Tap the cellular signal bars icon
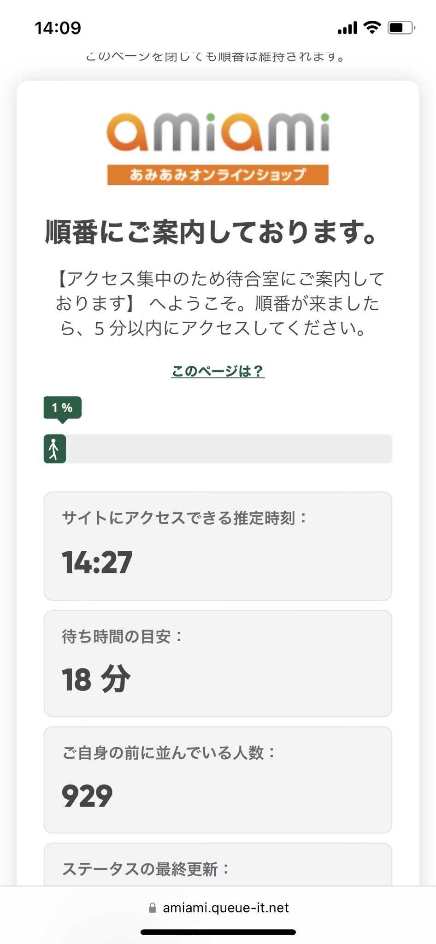Image resolution: width=436 pixels, height=944 pixels. coord(347,29)
